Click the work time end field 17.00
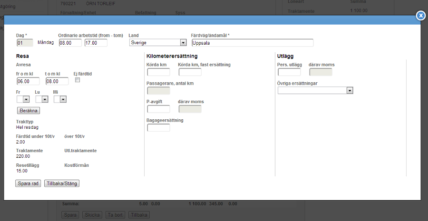This screenshot has width=428, height=221. point(96,43)
